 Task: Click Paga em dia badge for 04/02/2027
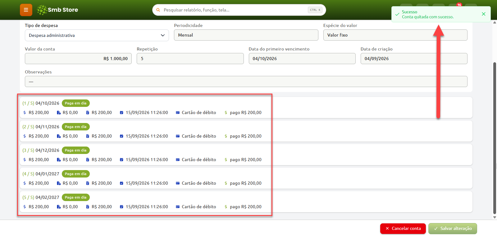click(76, 197)
